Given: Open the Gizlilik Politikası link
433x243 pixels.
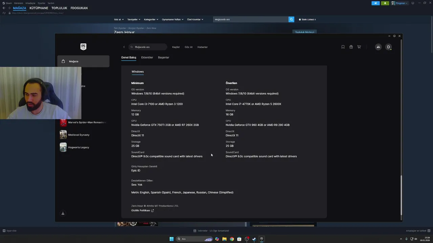Looking at the screenshot, I should point(141,211).
